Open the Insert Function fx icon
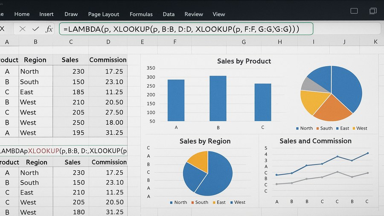 coord(49,29)
